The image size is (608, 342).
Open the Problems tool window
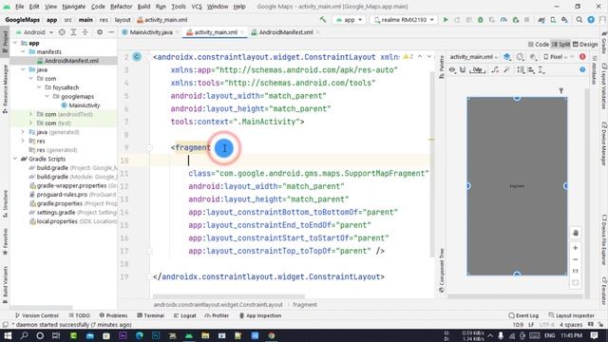point(113,315)
